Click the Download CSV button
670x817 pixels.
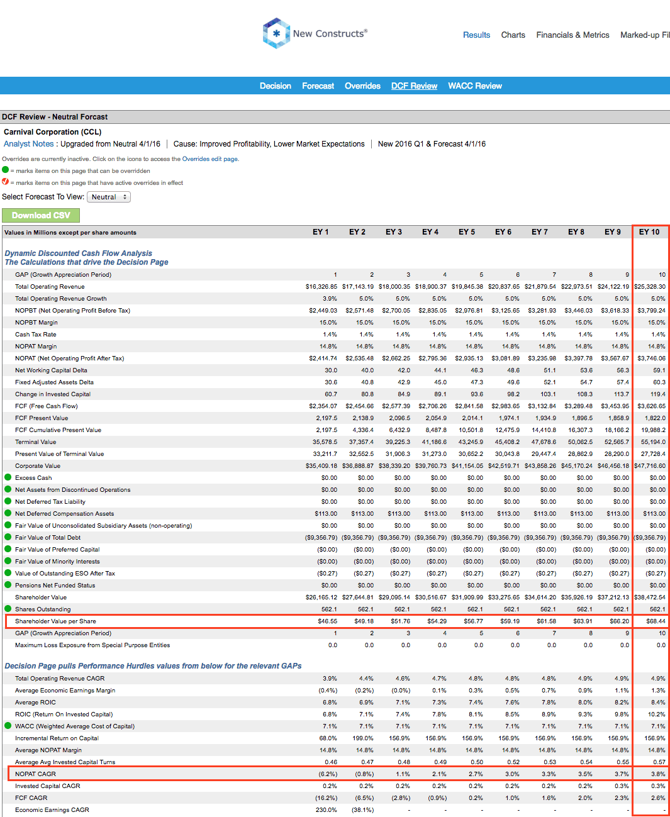[41, 216]
